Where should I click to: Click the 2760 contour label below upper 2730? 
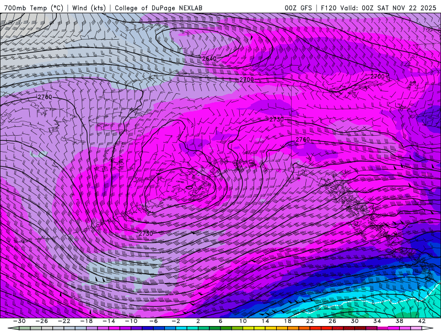click(x=303, y=140)
